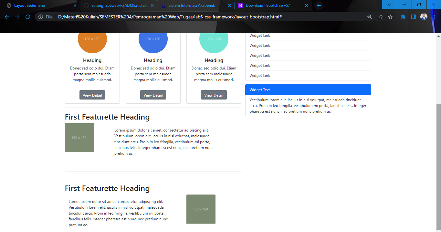Open the browser extensions puzzle icon
The height and width of the screenshot is (232, 441).
click(403, 16)
